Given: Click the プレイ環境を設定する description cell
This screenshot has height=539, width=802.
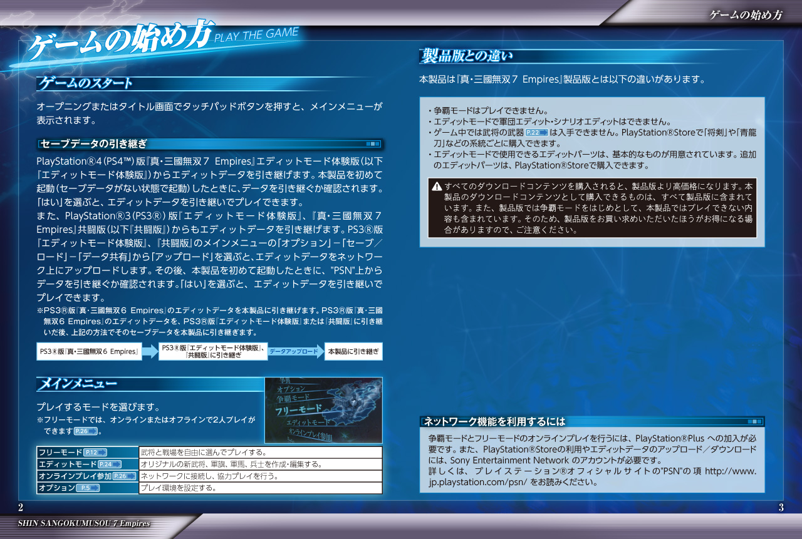Looking at the screenshot, I should click(x=261, y=488).
